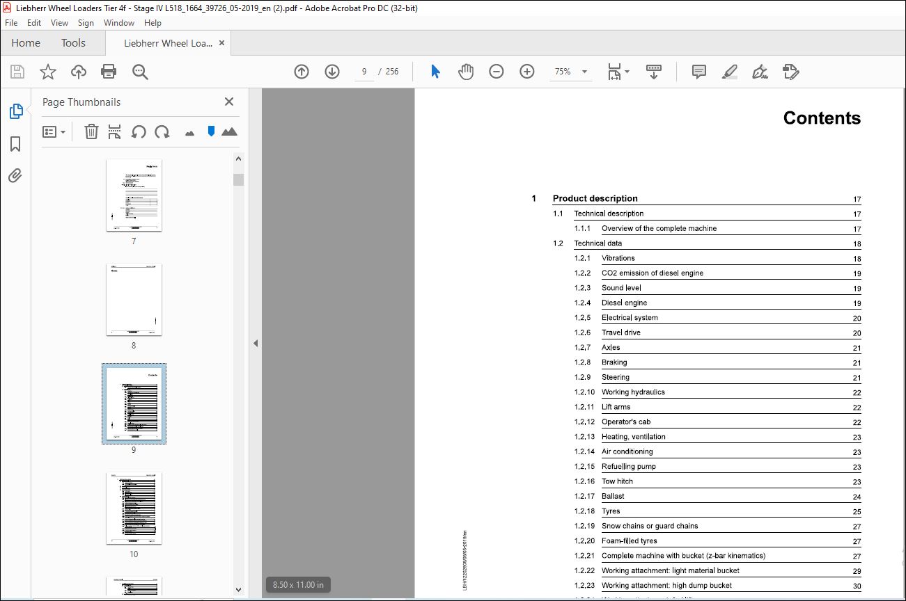Open the Sign menu

coord(86,23)
